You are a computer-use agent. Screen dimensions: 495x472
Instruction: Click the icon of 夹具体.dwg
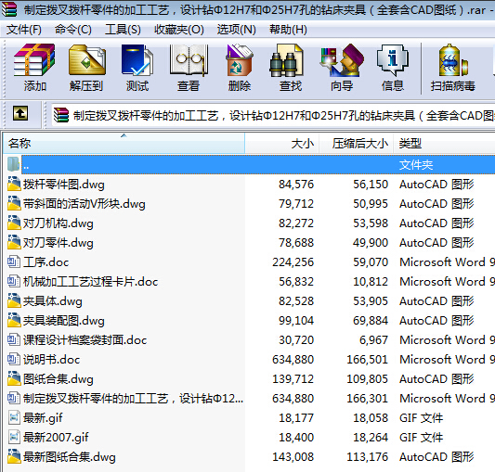(14, 300)
